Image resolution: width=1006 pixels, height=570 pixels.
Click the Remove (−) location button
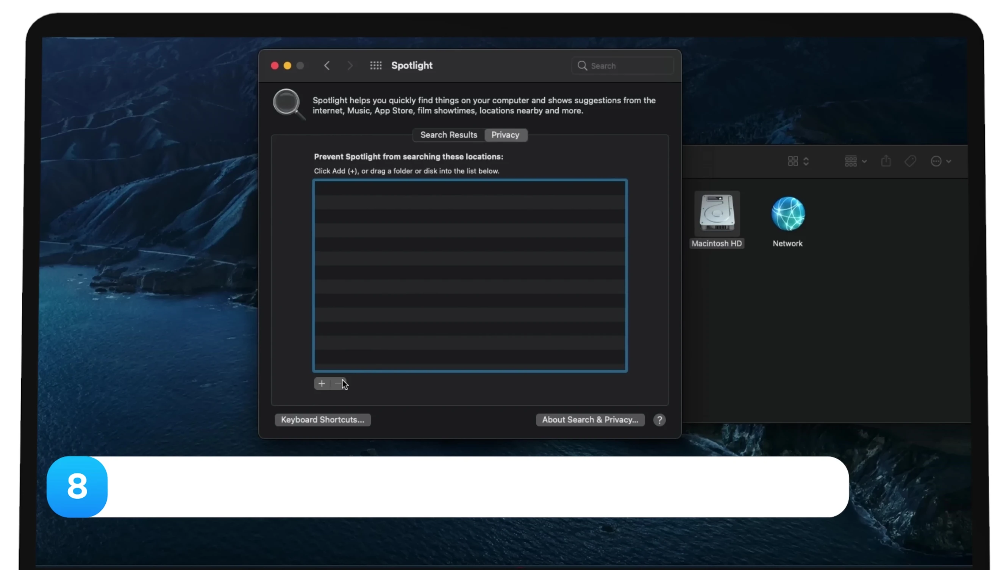[338, 384]
